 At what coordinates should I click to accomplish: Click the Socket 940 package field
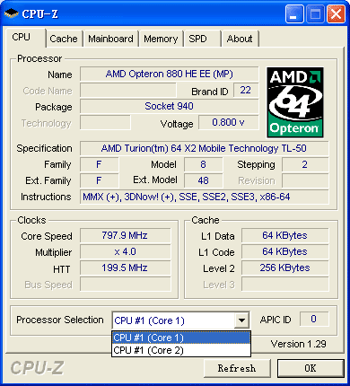pyautogui.click(x=170, y=106)
